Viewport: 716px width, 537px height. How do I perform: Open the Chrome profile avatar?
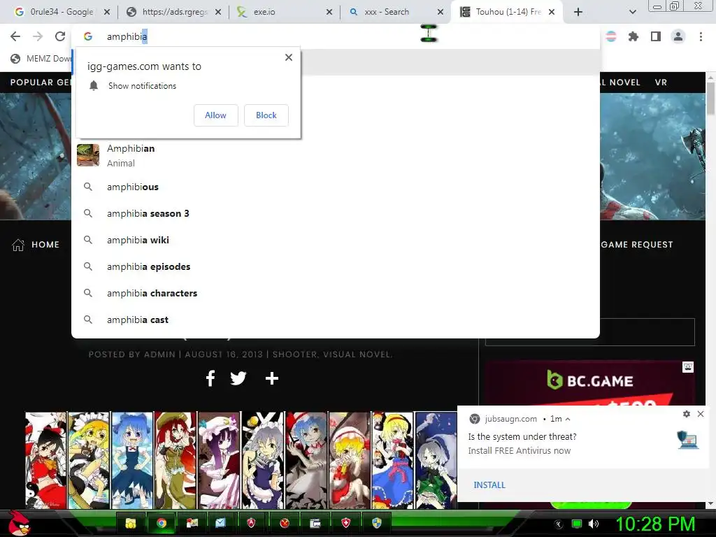(x=678, y=36)
